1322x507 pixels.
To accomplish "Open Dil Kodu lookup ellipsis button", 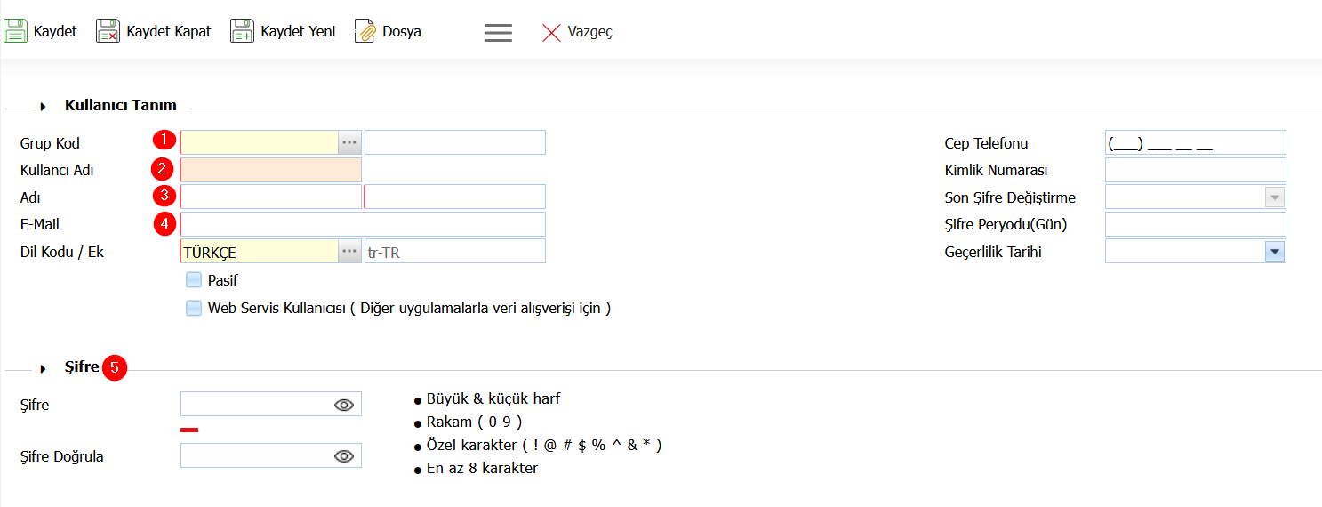I will (349, 252).
